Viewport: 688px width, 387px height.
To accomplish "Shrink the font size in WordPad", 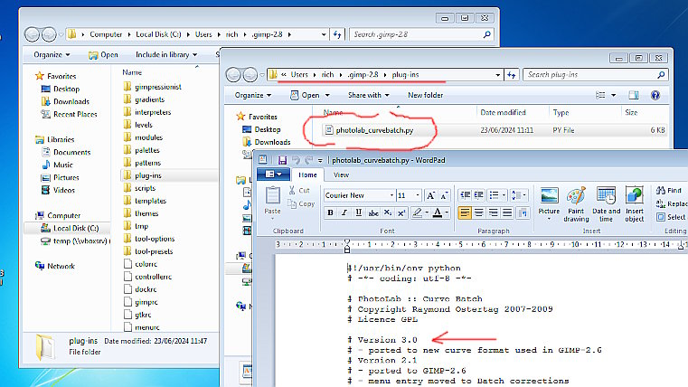I will [x=444, y=195].
